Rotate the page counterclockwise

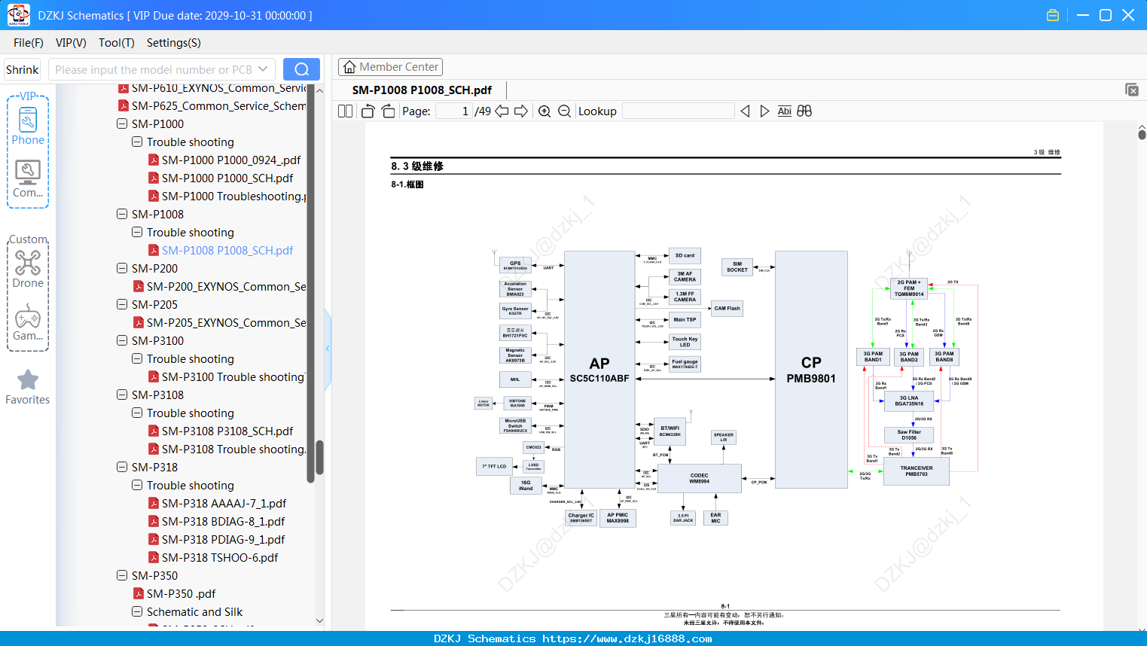click(x=368, y=111)
